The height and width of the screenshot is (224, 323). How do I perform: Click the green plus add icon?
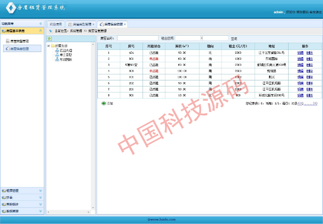pyautogui.click(x=104, y=103)
